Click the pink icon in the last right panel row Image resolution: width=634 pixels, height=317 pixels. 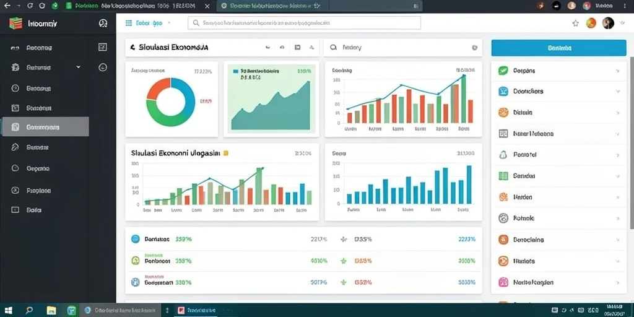[x=503, y=282]
